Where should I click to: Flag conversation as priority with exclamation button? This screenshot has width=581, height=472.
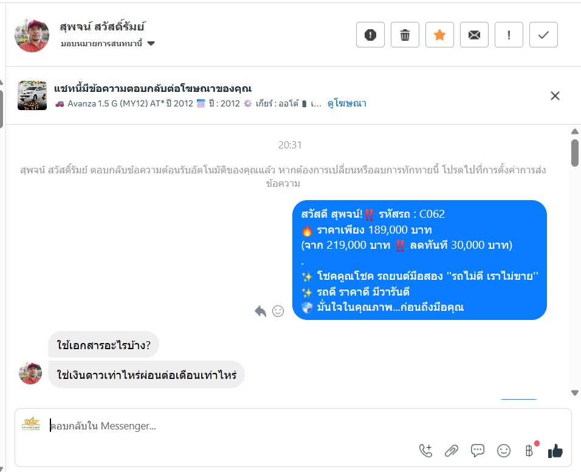(509, 35)
